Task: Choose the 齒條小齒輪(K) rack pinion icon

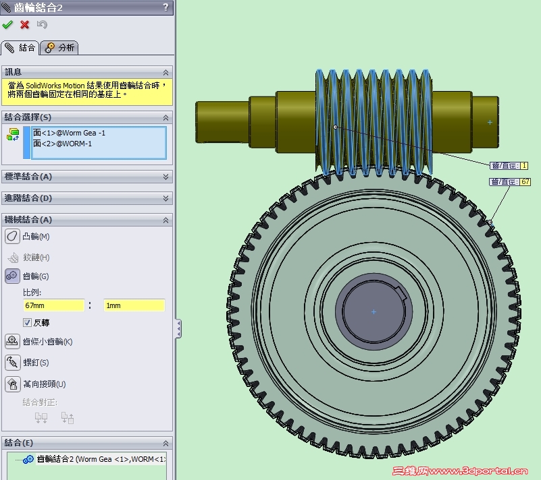Action: [x=12, y=342]
